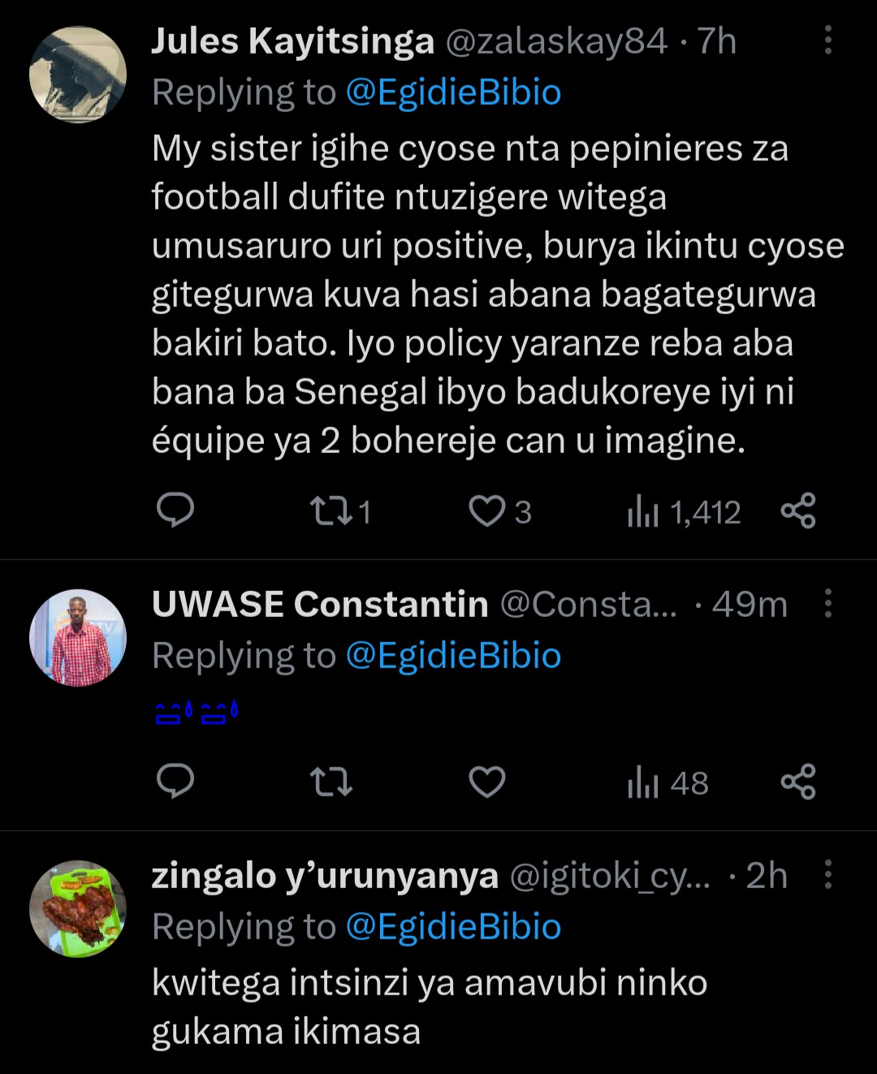Retweet Jules Kayitsinga's tweet
This screenshot has width=877, height=1074.
(331, 511)
